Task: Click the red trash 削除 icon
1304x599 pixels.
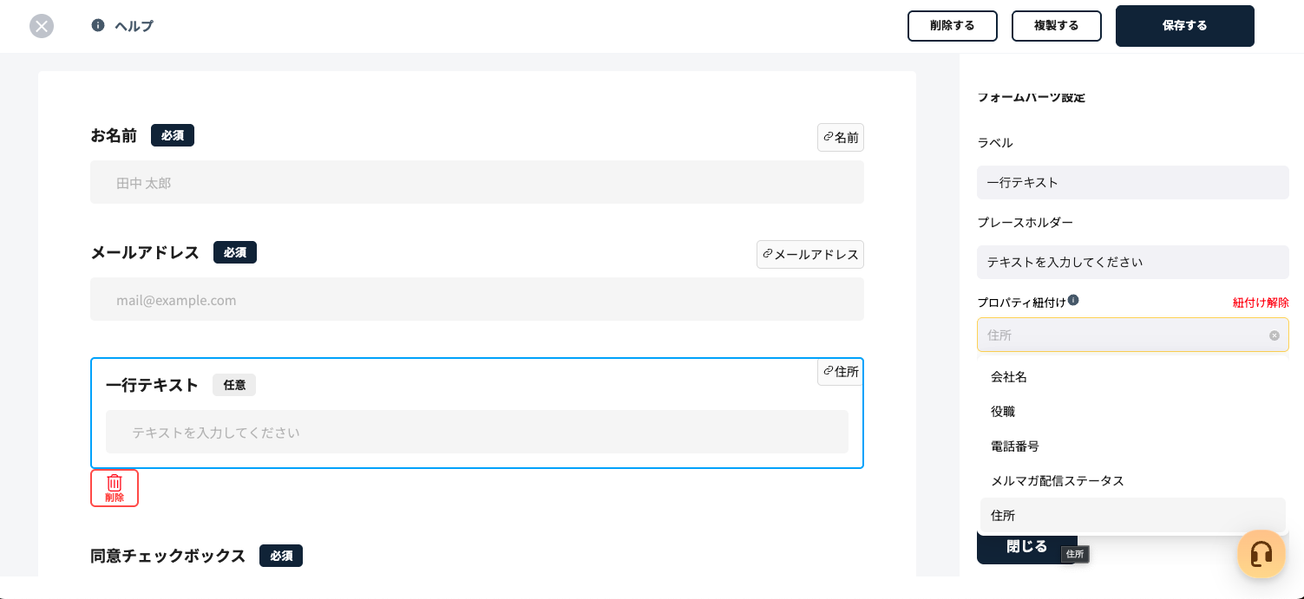Action: 115,488
